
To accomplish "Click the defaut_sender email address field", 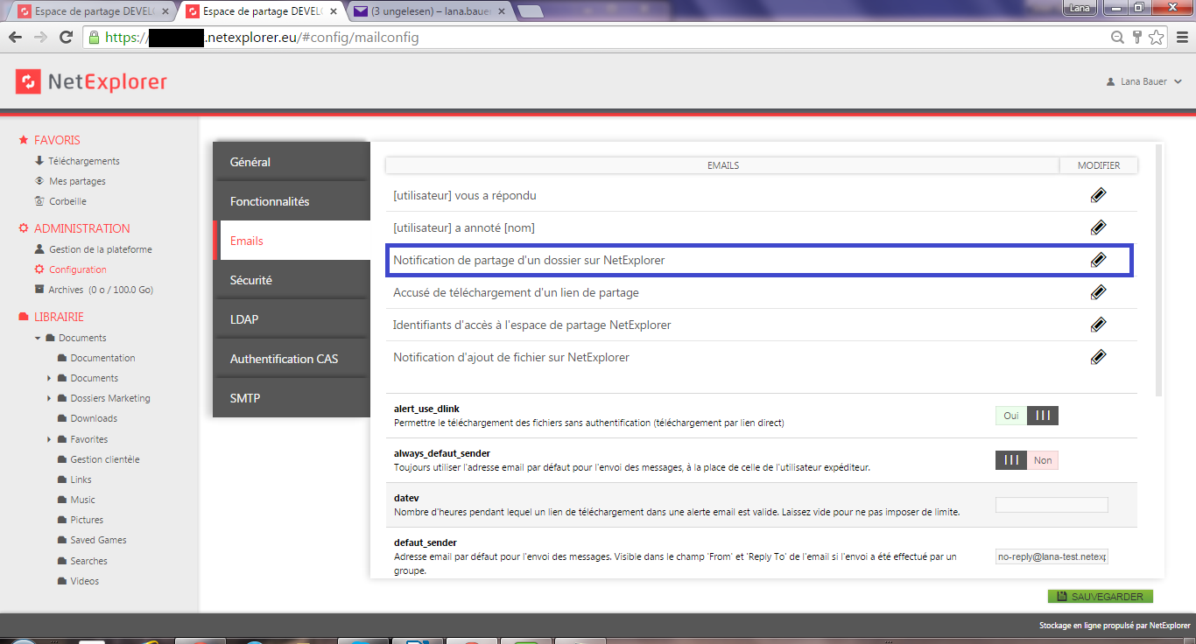I will tap(1052, 556).
